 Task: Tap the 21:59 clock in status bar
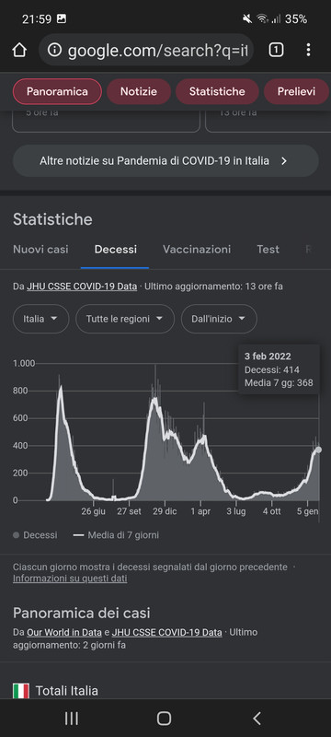coord(37,18)
